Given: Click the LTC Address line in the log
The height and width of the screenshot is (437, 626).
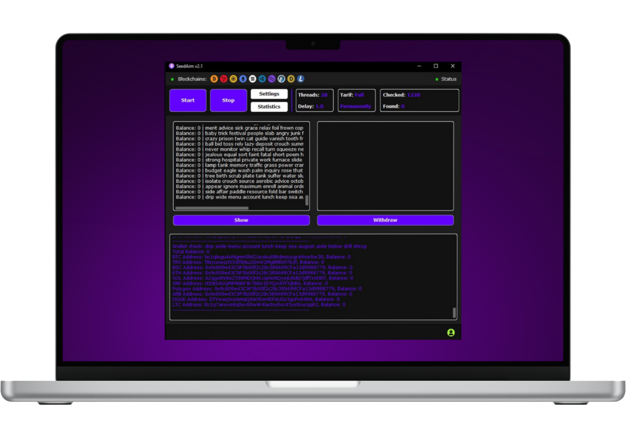Looking at the screenshot, I should (x=259, y=304).
